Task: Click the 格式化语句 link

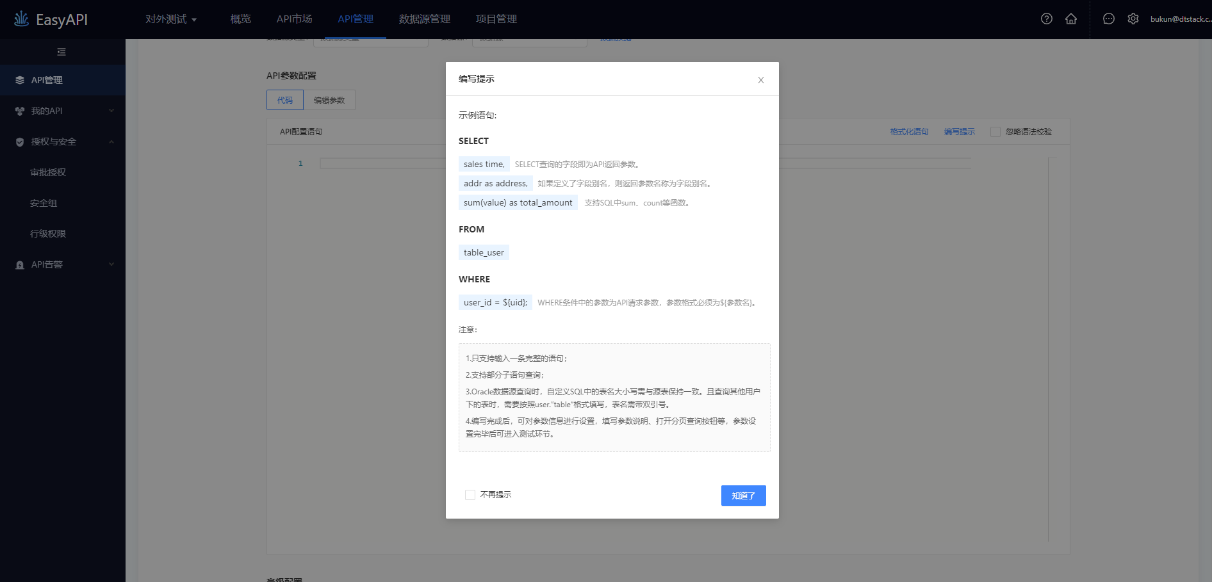Action: [910, 132]
